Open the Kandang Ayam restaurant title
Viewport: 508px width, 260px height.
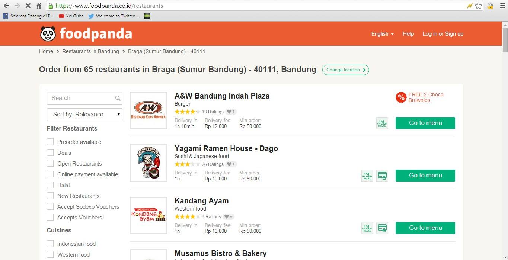[202, 201]
